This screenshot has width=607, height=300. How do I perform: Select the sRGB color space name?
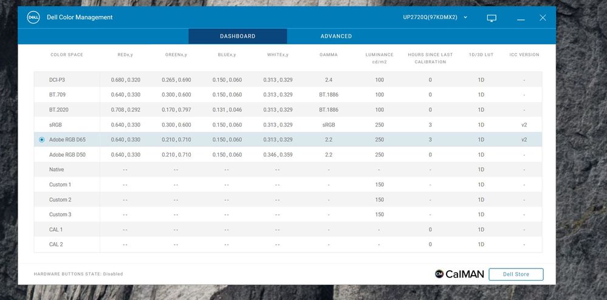[55, 124]
